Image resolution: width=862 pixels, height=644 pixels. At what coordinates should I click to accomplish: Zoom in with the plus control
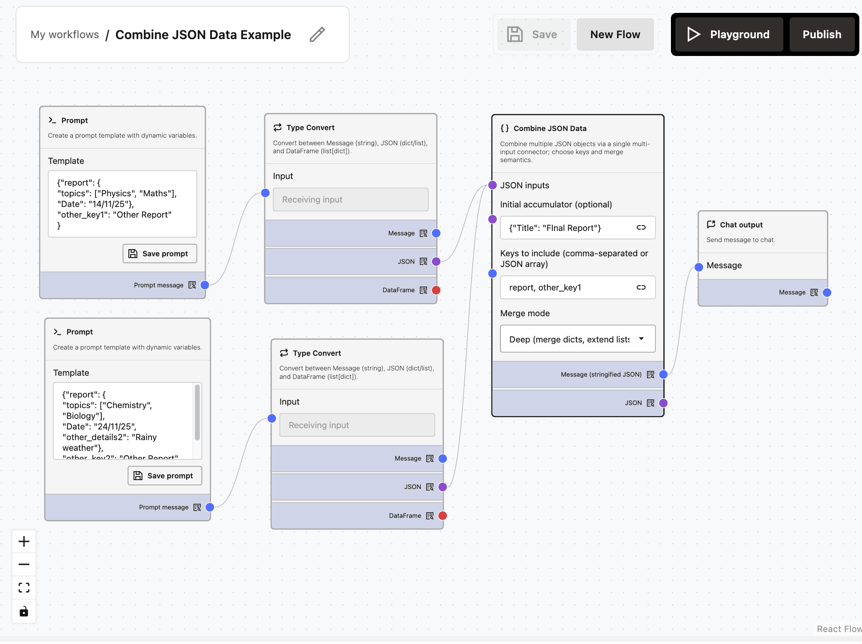pos(24,541)
